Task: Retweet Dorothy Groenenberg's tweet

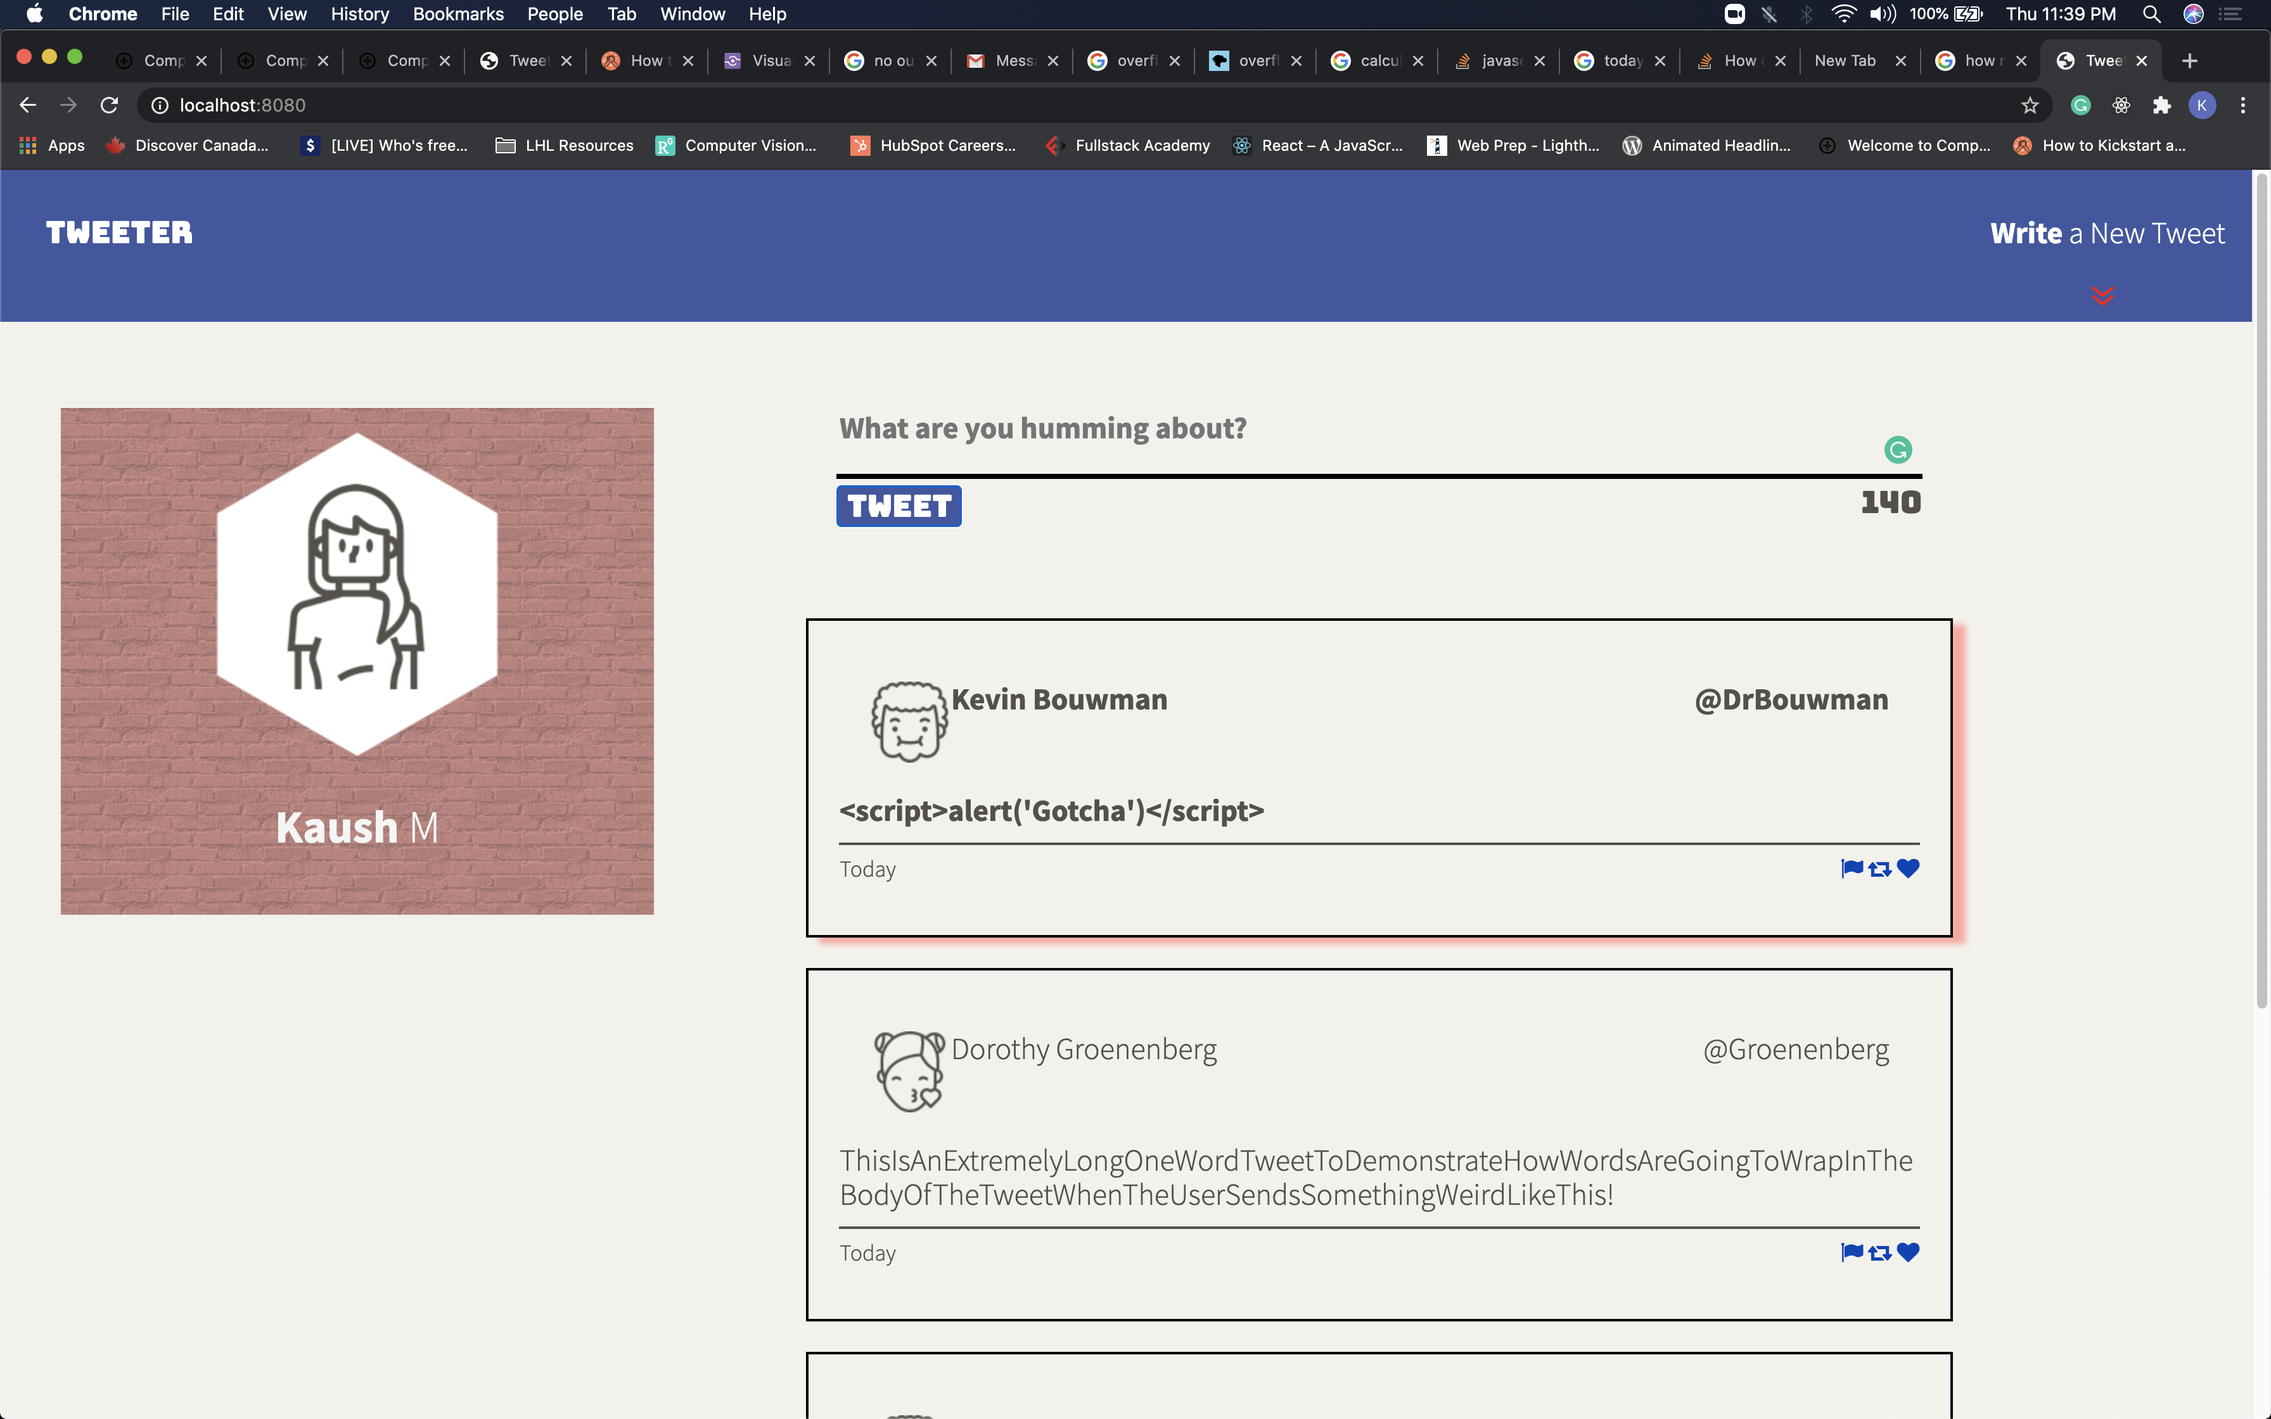Action: (1879, 1253)
